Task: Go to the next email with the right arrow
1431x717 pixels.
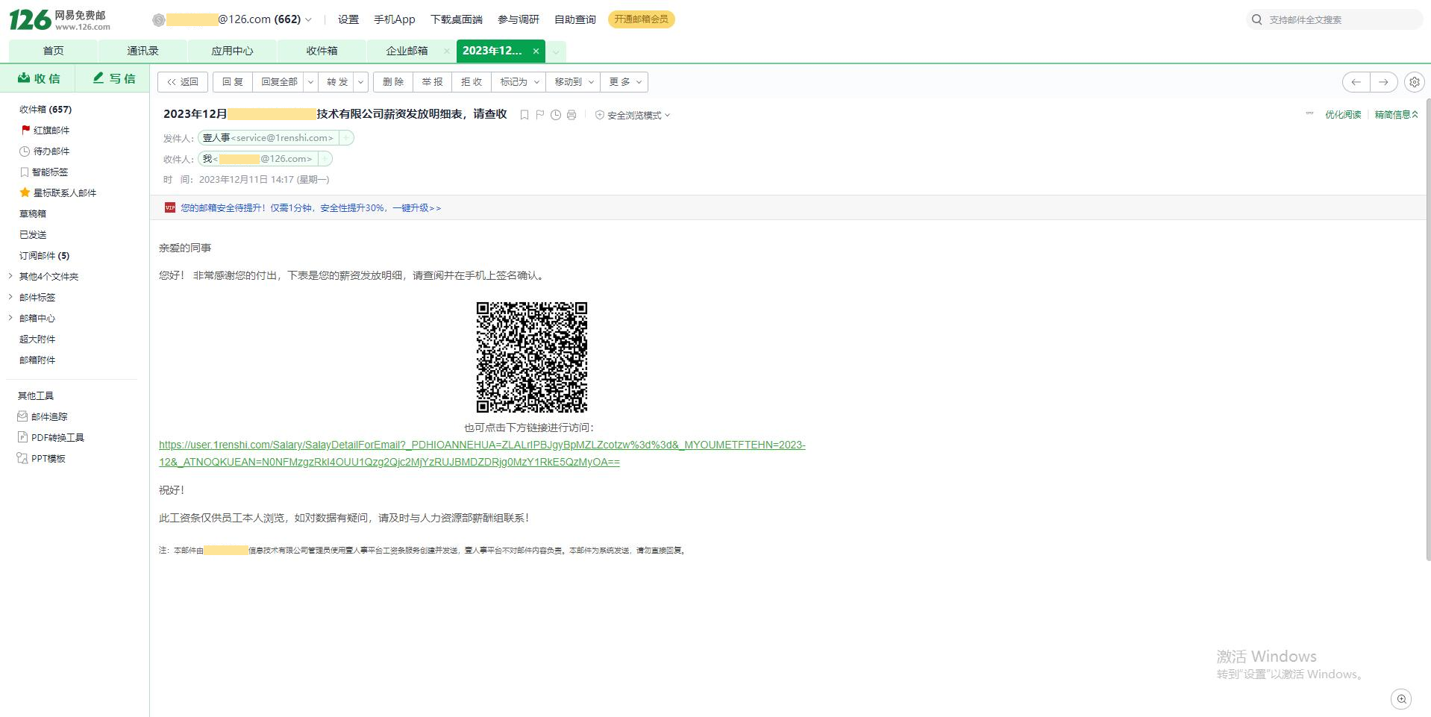Action: pyautogui.click(x=1384, y=82)
